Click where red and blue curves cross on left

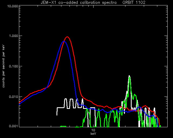pos(47,88)
